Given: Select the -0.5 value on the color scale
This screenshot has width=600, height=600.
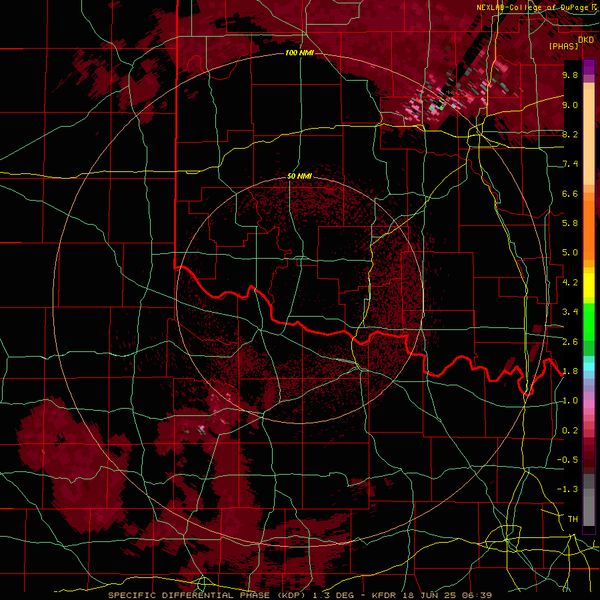Looking at the screenshot, I should [567, 460].
